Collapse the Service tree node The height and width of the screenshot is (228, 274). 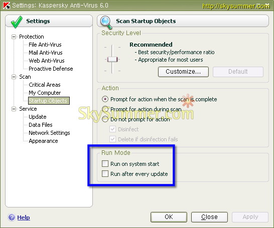click(x=14, y=109)
